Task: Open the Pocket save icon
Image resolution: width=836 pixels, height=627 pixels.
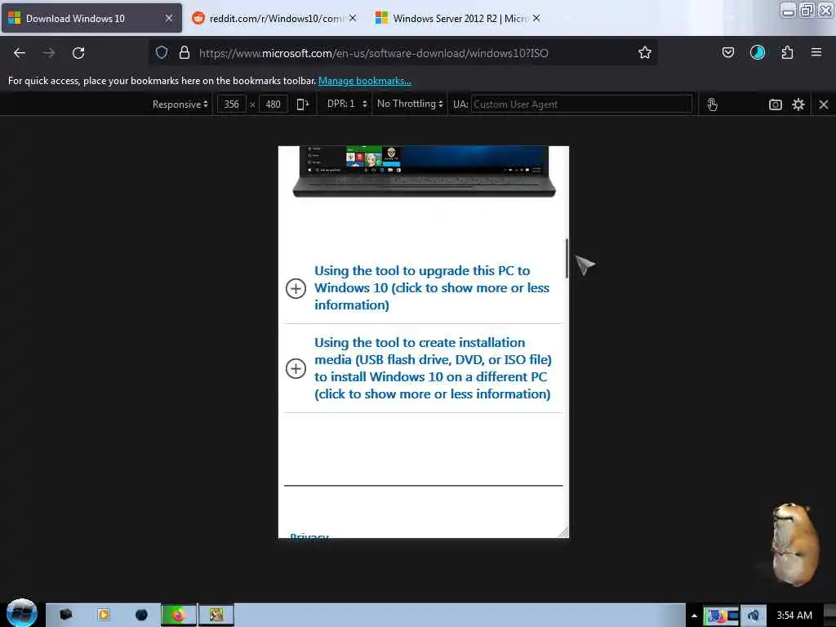Action: click(x=727, y=52)
